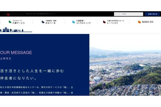Viewport: 161px width, 107px height.
Task: Click the headline 活き活きとした人生を一緒に歩む
Action: 32,71
